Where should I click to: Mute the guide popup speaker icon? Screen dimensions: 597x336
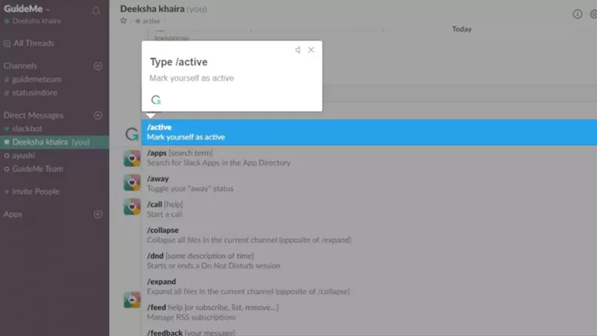298,50
